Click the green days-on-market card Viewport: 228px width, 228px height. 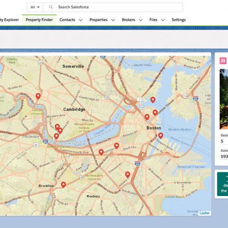(223, 184)
